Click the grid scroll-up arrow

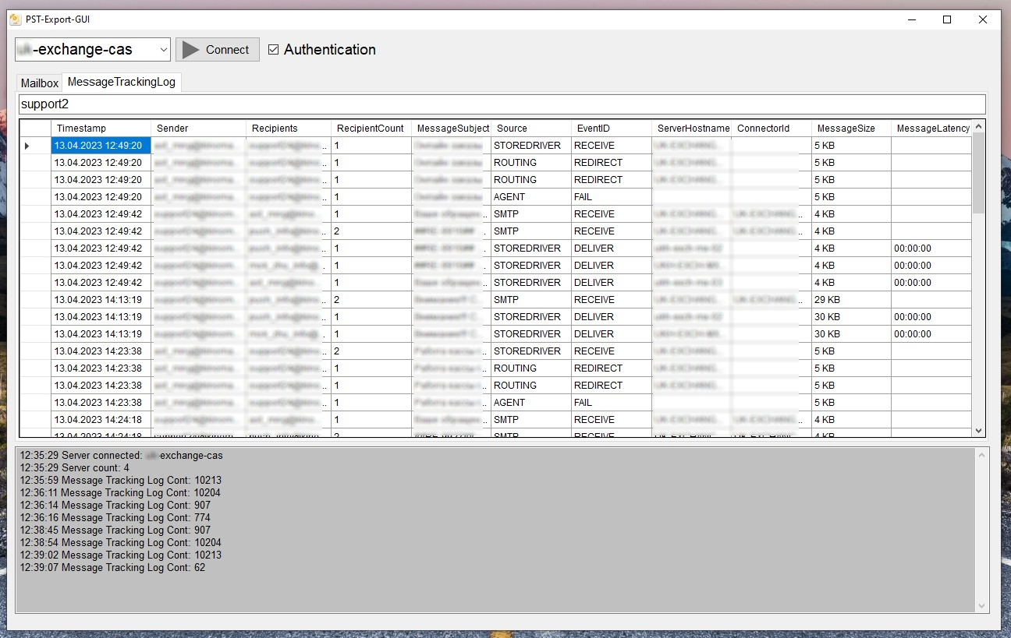click(978, 126)
